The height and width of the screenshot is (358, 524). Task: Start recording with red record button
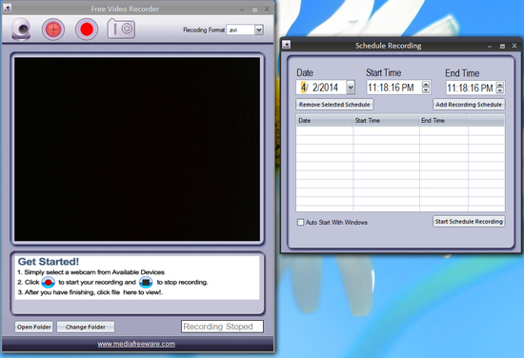87,30
